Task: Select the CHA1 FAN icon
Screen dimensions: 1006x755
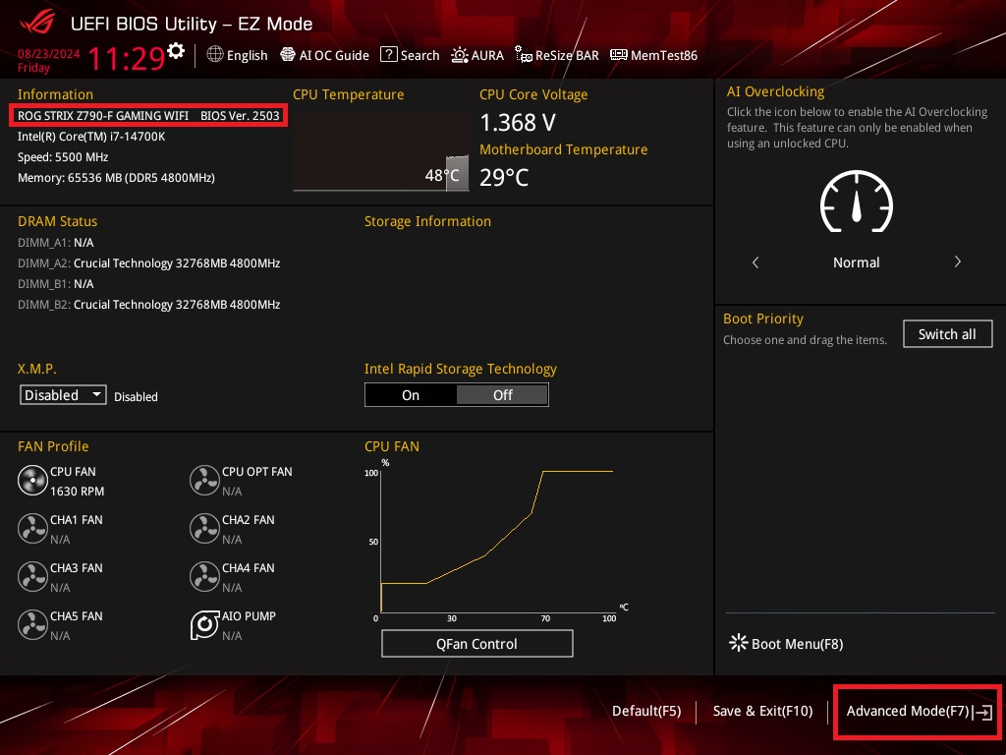Action: (x=32, y=528)
